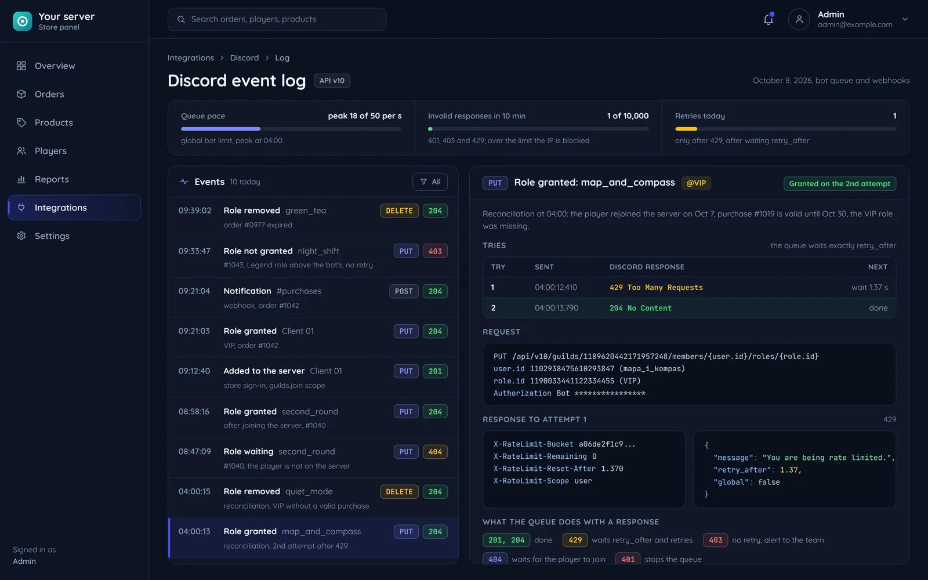
Task: Click the X-RateLimit-Reset-After header line
Action: click(x=558, y=469)
